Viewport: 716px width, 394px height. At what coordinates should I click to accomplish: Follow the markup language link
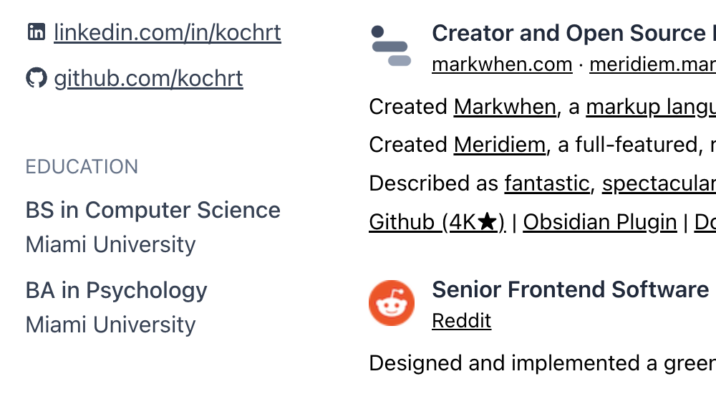pos(650,107)
